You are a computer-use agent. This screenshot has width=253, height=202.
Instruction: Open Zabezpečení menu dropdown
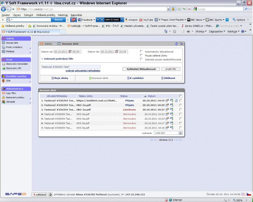(x=217, y=31)
